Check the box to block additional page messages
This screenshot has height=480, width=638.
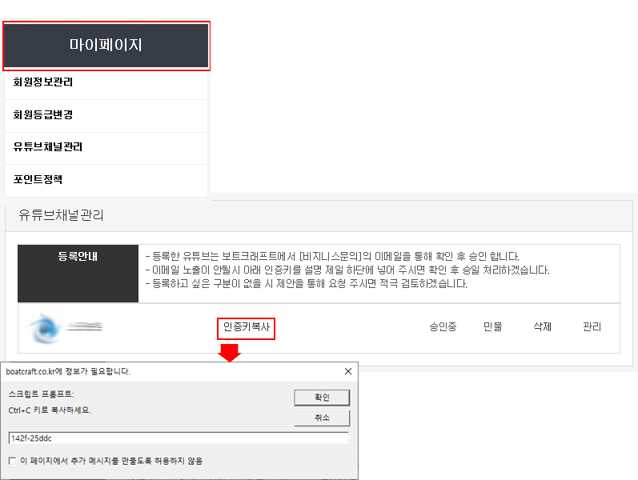point(12,460)
